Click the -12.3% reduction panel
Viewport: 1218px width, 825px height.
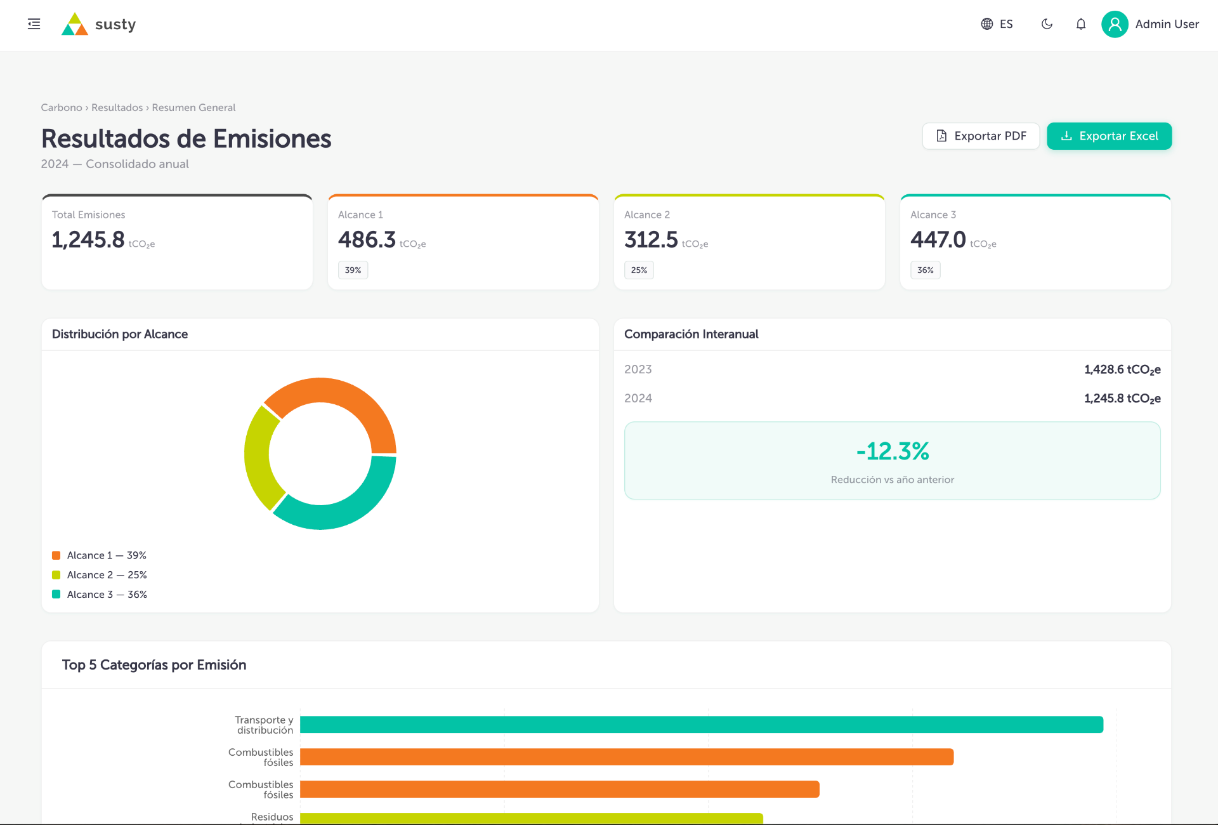tap(893, 461)
